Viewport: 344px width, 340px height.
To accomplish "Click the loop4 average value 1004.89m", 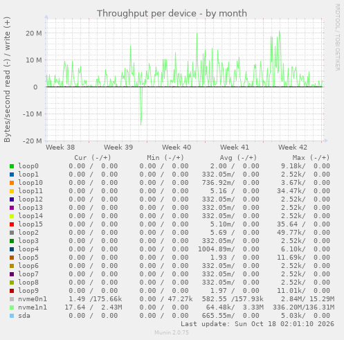I will [x=216, y=249].
